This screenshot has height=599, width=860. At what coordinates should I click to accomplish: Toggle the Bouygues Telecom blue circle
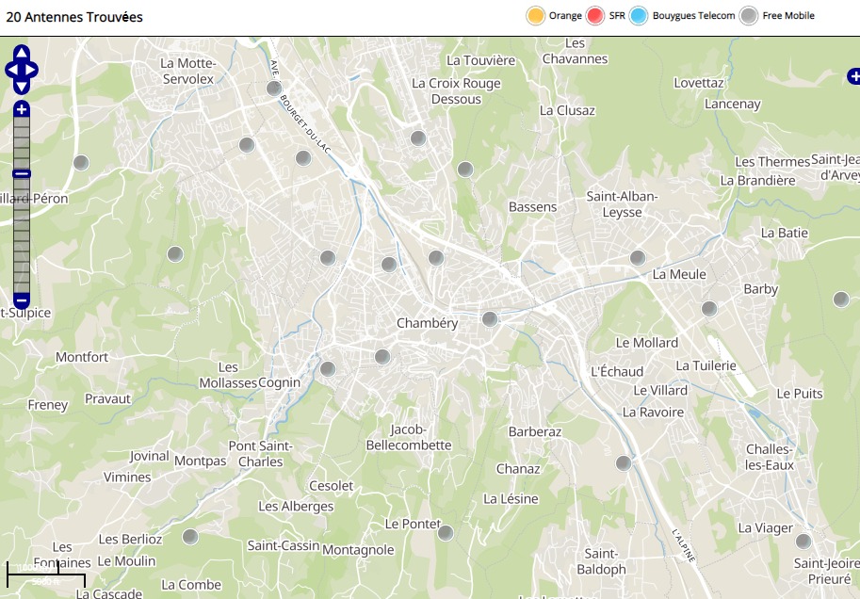[639, 16]
